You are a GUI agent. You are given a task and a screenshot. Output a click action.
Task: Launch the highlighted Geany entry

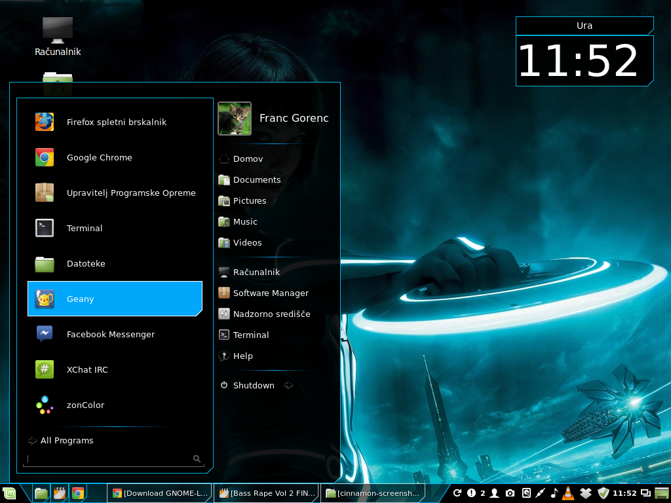click(115, 299)
